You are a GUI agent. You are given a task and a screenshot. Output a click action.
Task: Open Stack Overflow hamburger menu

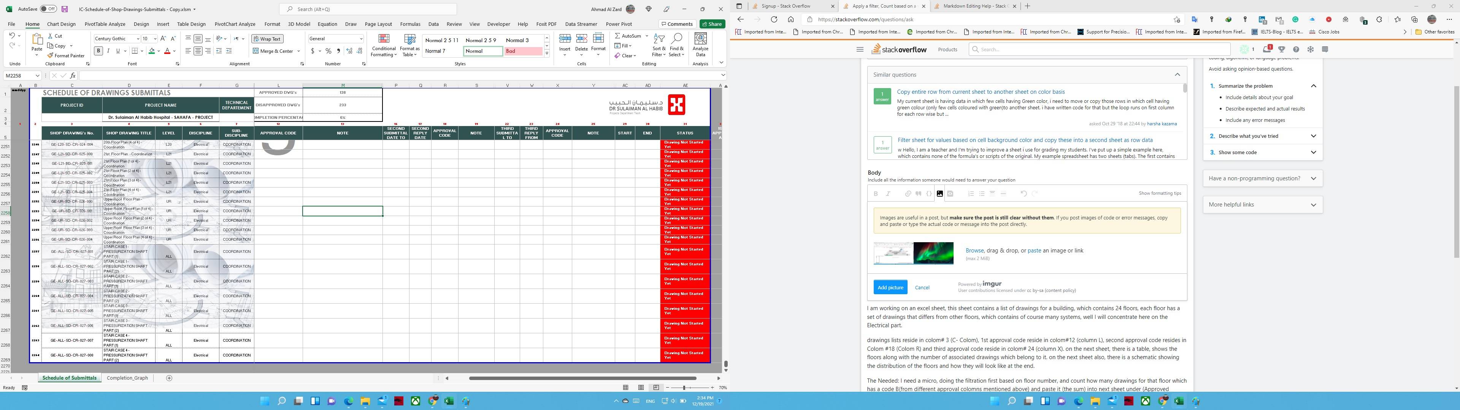click(860, 49)
